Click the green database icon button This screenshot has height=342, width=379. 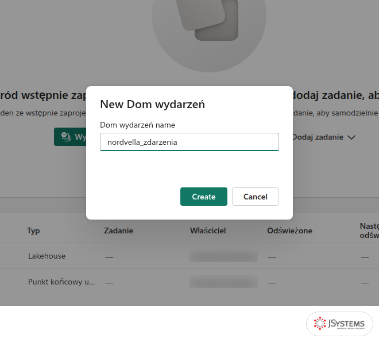pyautogui.click(x=70, y=137)
